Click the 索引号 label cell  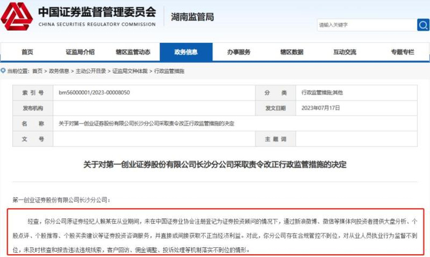pyautogui.click(x=33, y=93)
